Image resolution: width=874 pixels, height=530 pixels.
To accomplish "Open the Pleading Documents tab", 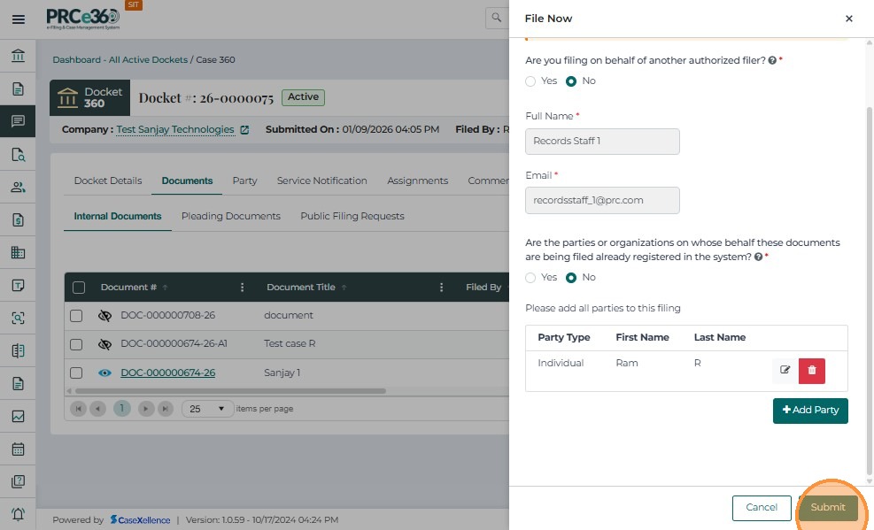I will click(x=230, y=216).
